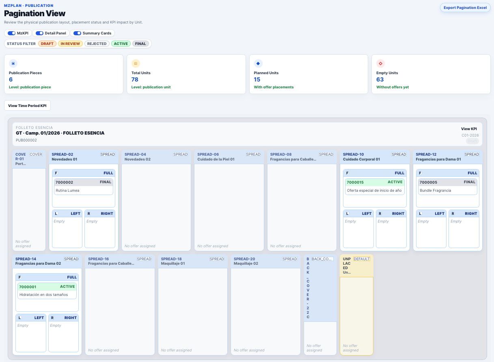494x362 pixels.
Task: Click the Draft badge under C01-2026
Action: (x=472, y=141)
